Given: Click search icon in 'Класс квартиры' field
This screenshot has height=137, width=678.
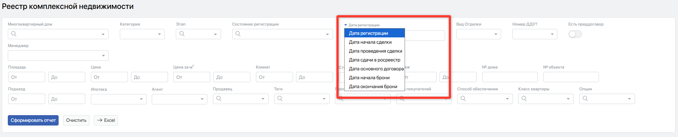Looking at the screenshot, I should (524, 98).
